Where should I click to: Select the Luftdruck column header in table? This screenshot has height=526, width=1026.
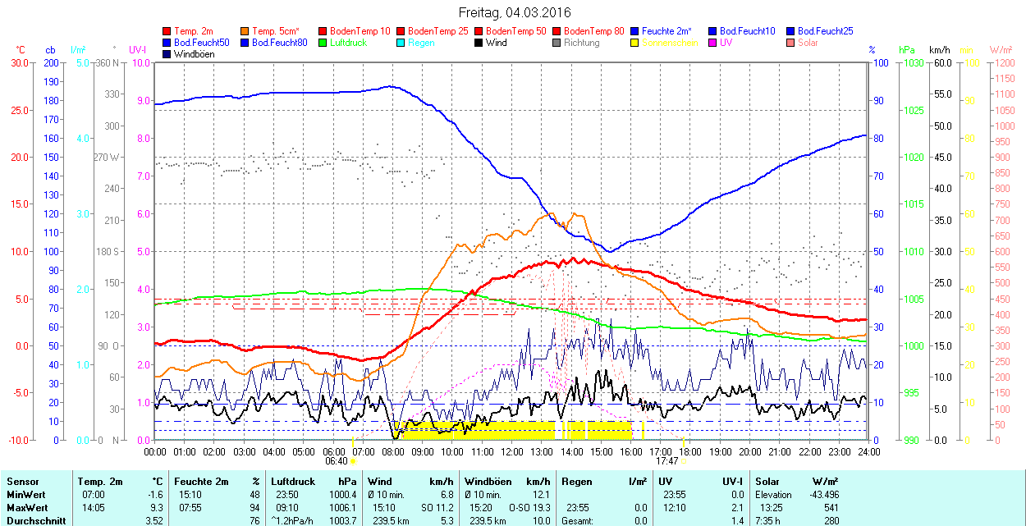click(x=292, y=482)
